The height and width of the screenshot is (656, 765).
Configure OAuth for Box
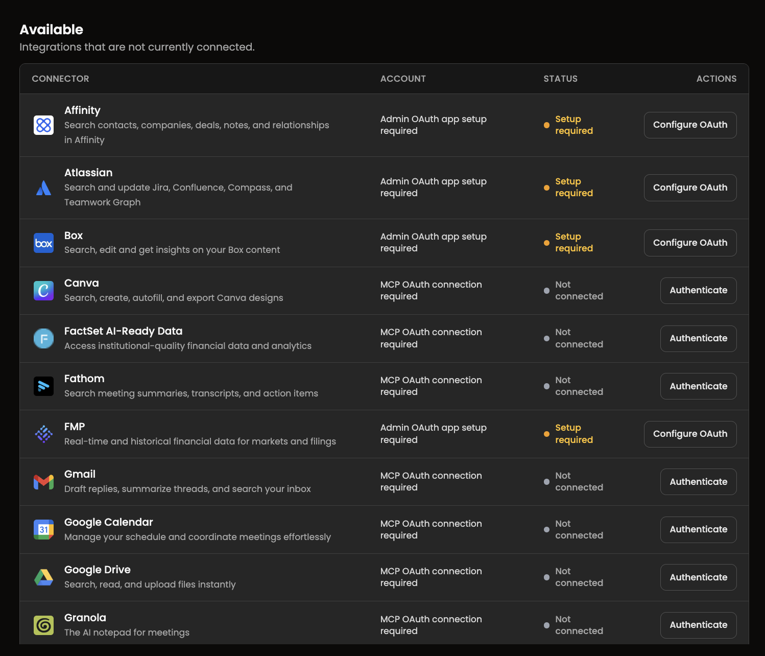(690, 243)
